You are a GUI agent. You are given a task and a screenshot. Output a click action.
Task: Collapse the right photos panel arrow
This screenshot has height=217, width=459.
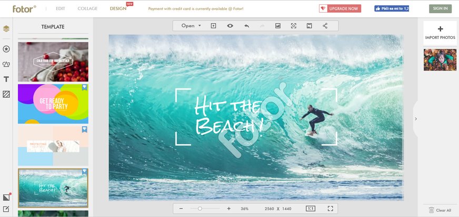click(x=415, y=119)
